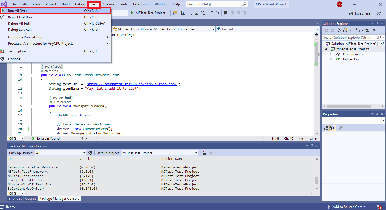This screenshot has height=210, width=386.
Task: Start MSTest-Test-Project with green play button
Action: coord(132,13)
